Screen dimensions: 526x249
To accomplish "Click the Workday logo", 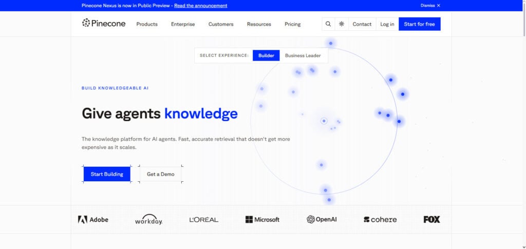I will pos(148,220).
